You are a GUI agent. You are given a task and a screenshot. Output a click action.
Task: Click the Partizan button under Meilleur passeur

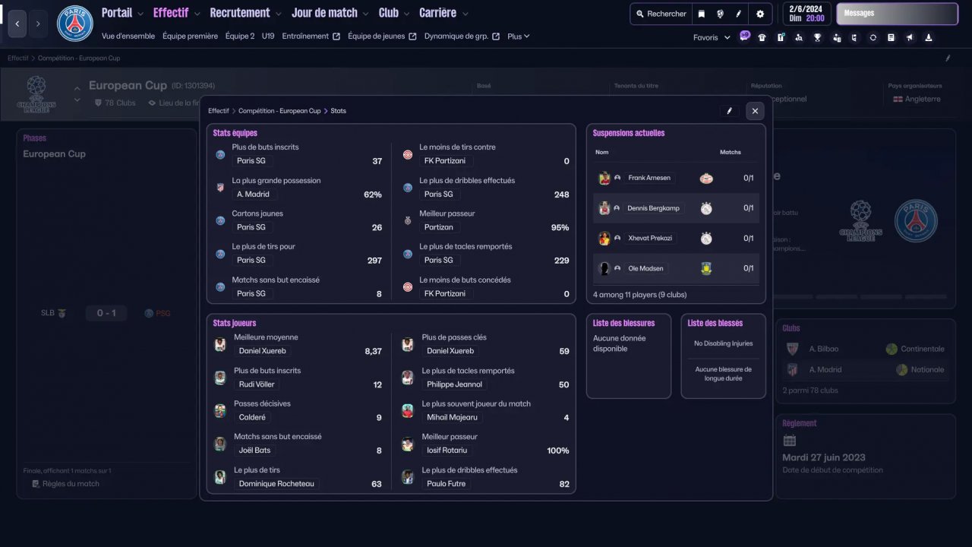439,227
